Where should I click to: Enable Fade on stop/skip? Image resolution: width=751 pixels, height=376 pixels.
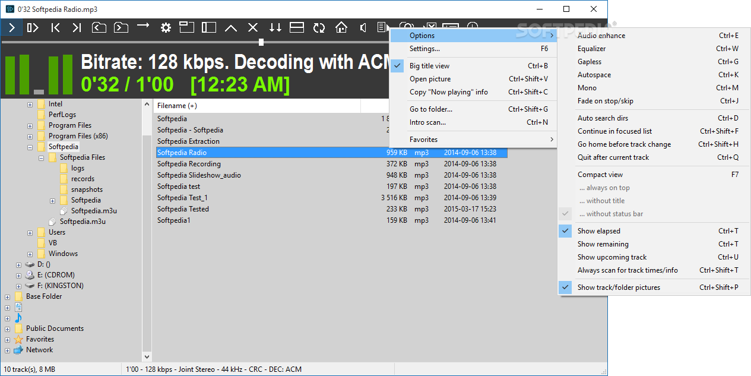(x=654, y=101)
